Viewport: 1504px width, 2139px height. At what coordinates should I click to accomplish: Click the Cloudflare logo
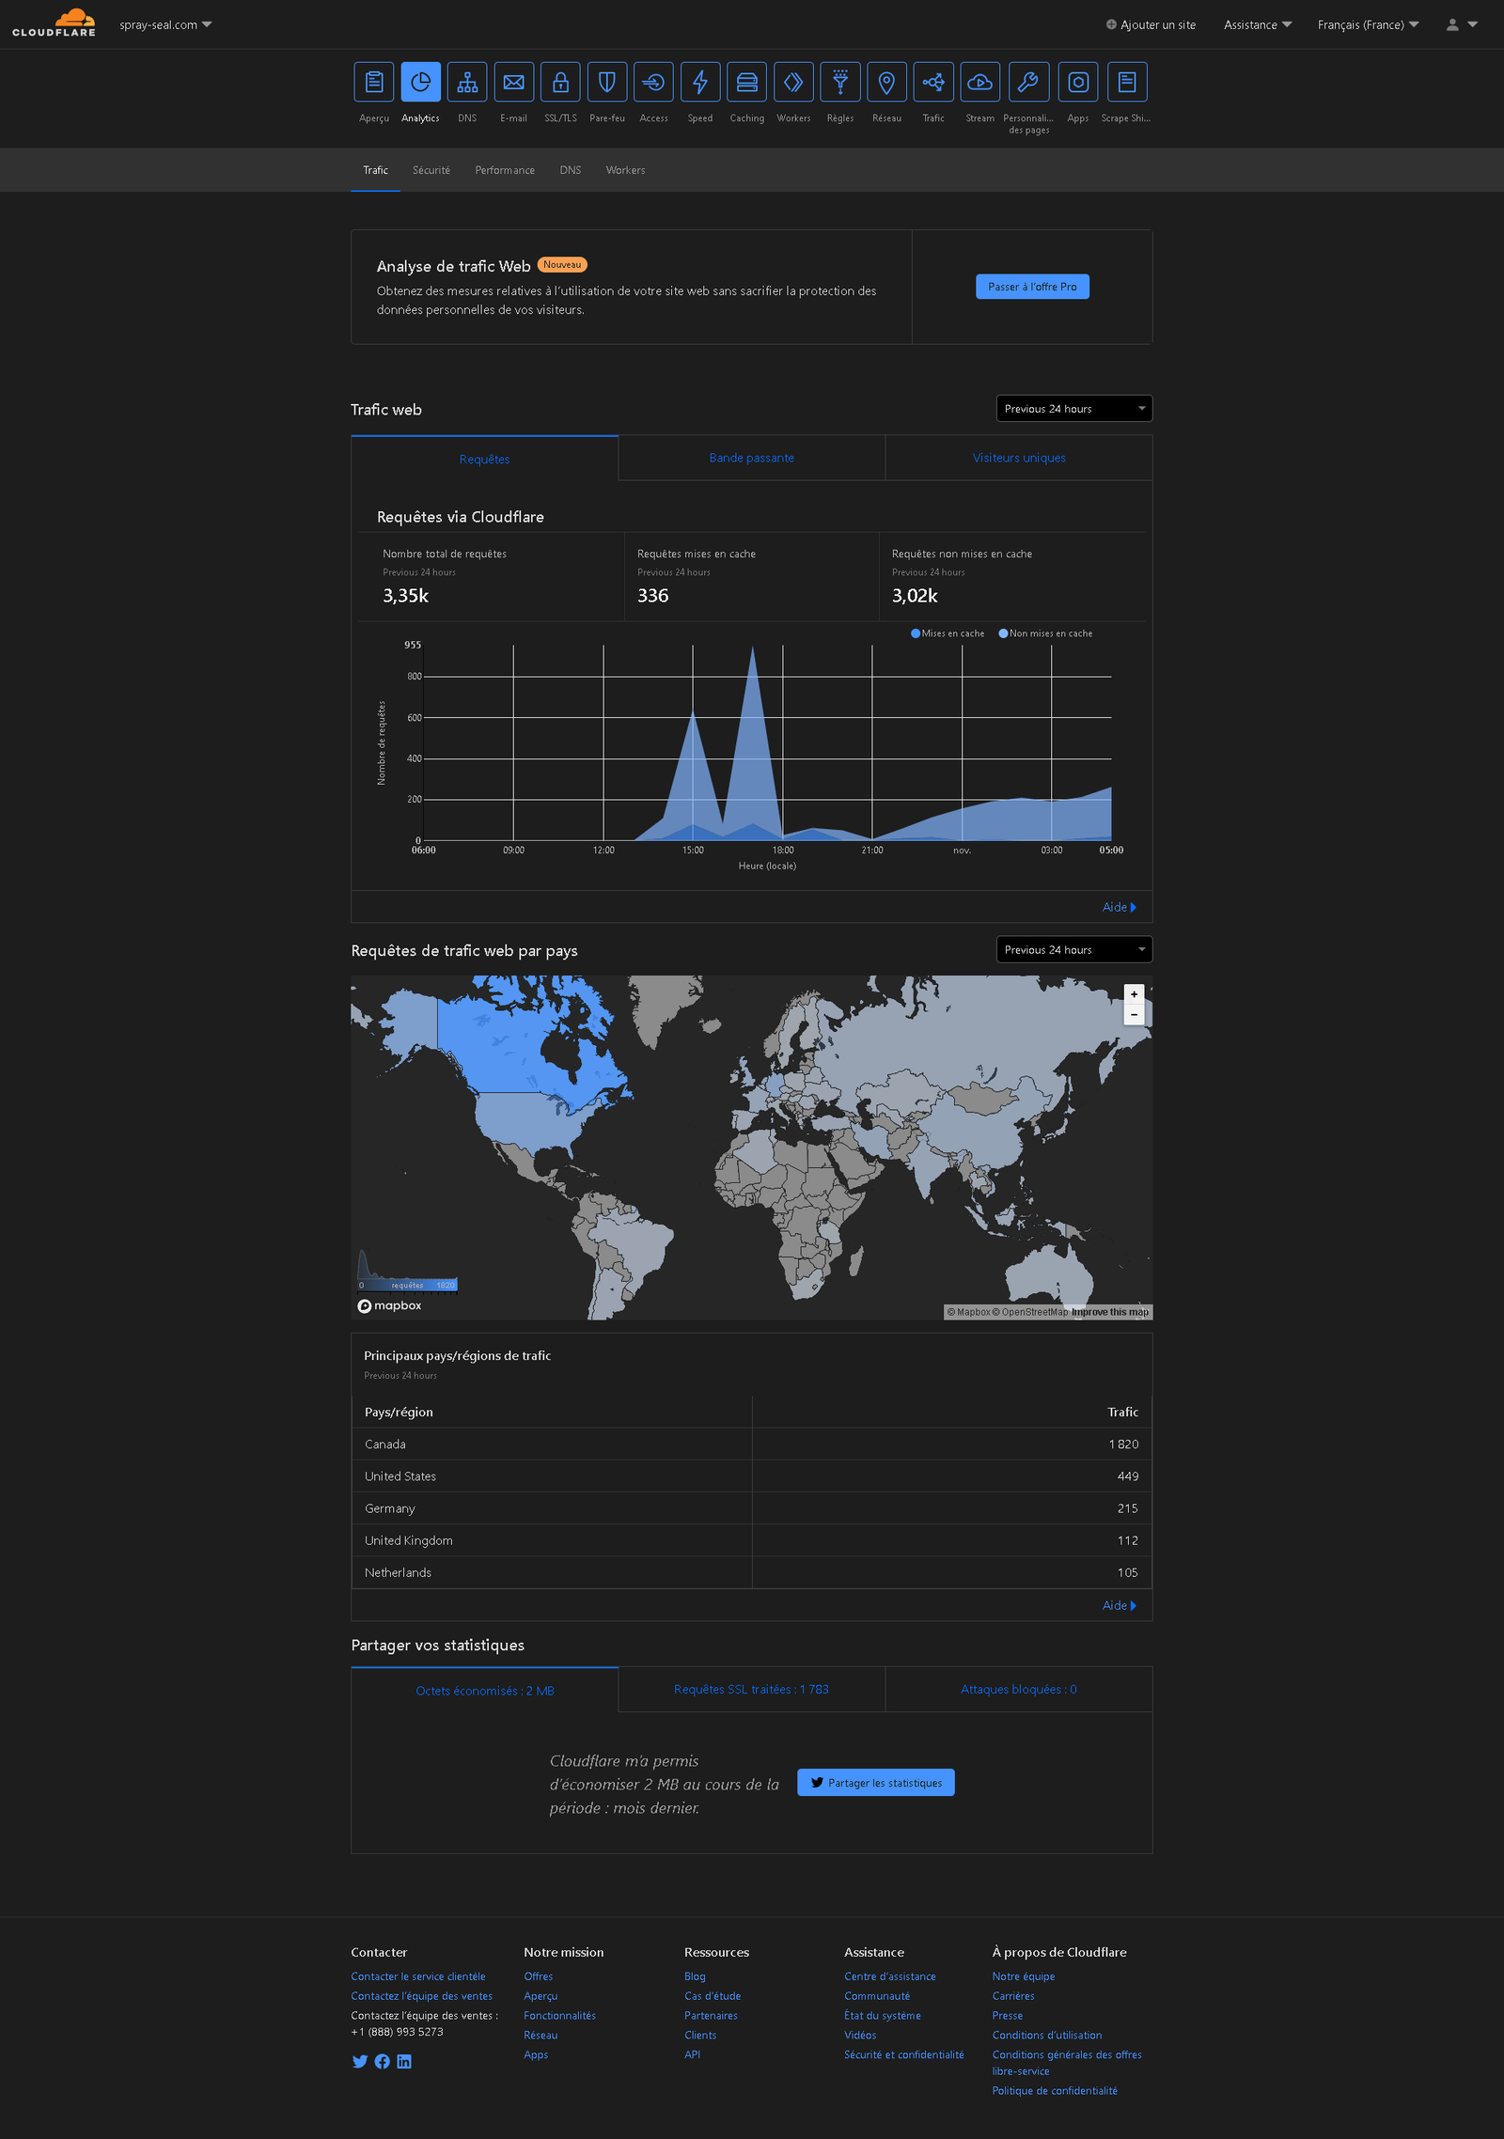pyautogui.click(x=54, y=23)
